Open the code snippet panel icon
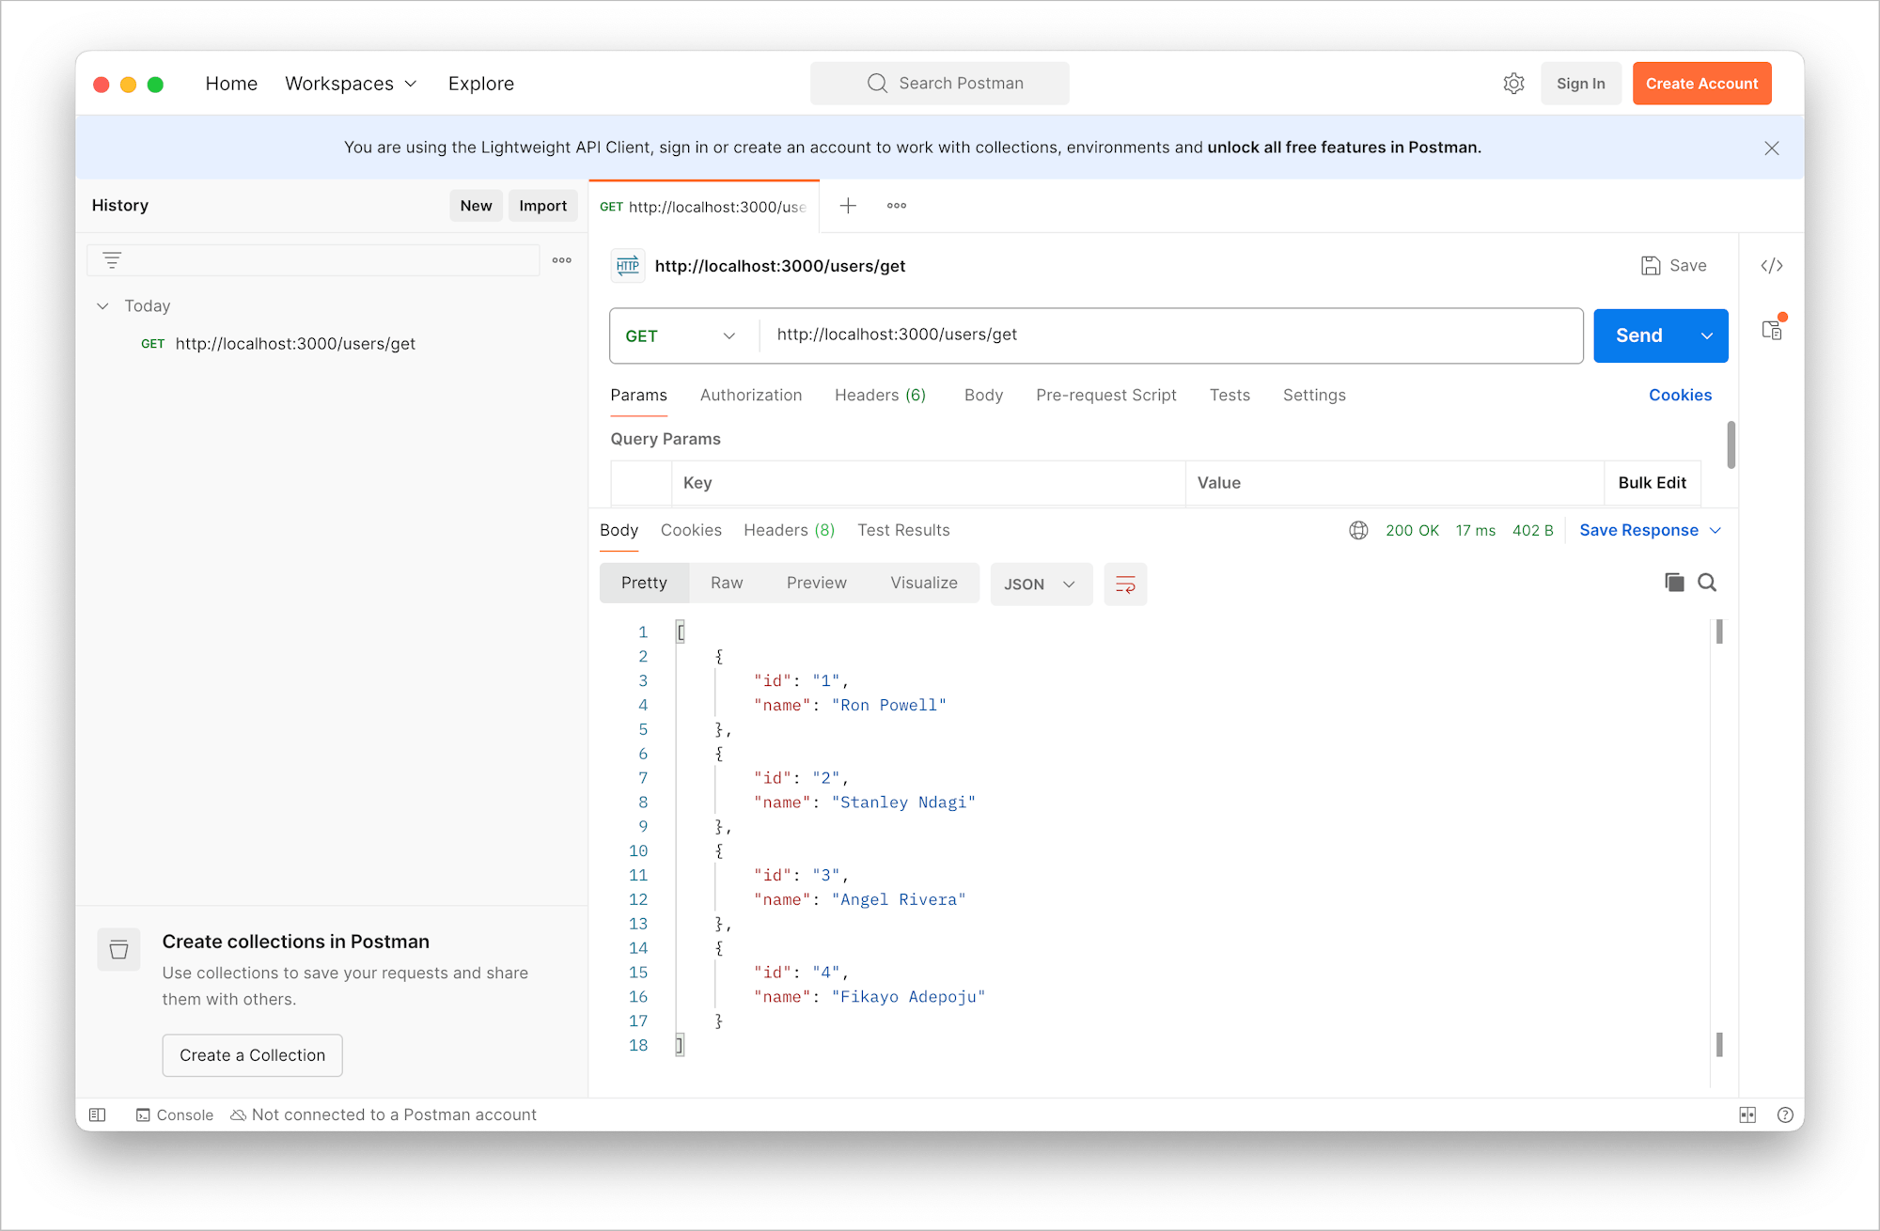1880x1231 pixels. [x=1771, y=266]
